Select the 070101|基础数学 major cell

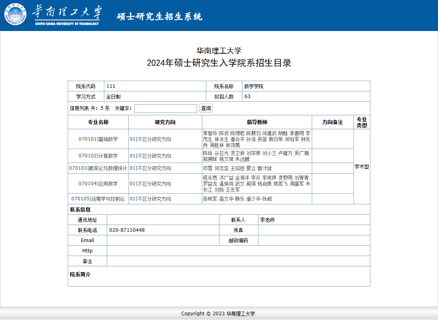(98, 139)
